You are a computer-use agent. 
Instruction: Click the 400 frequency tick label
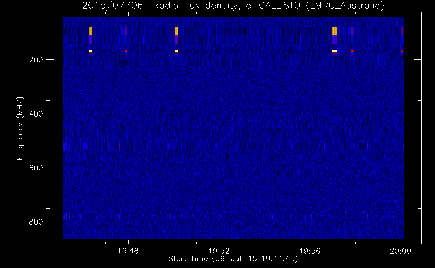pyautogui.click(x=36, y=114)
